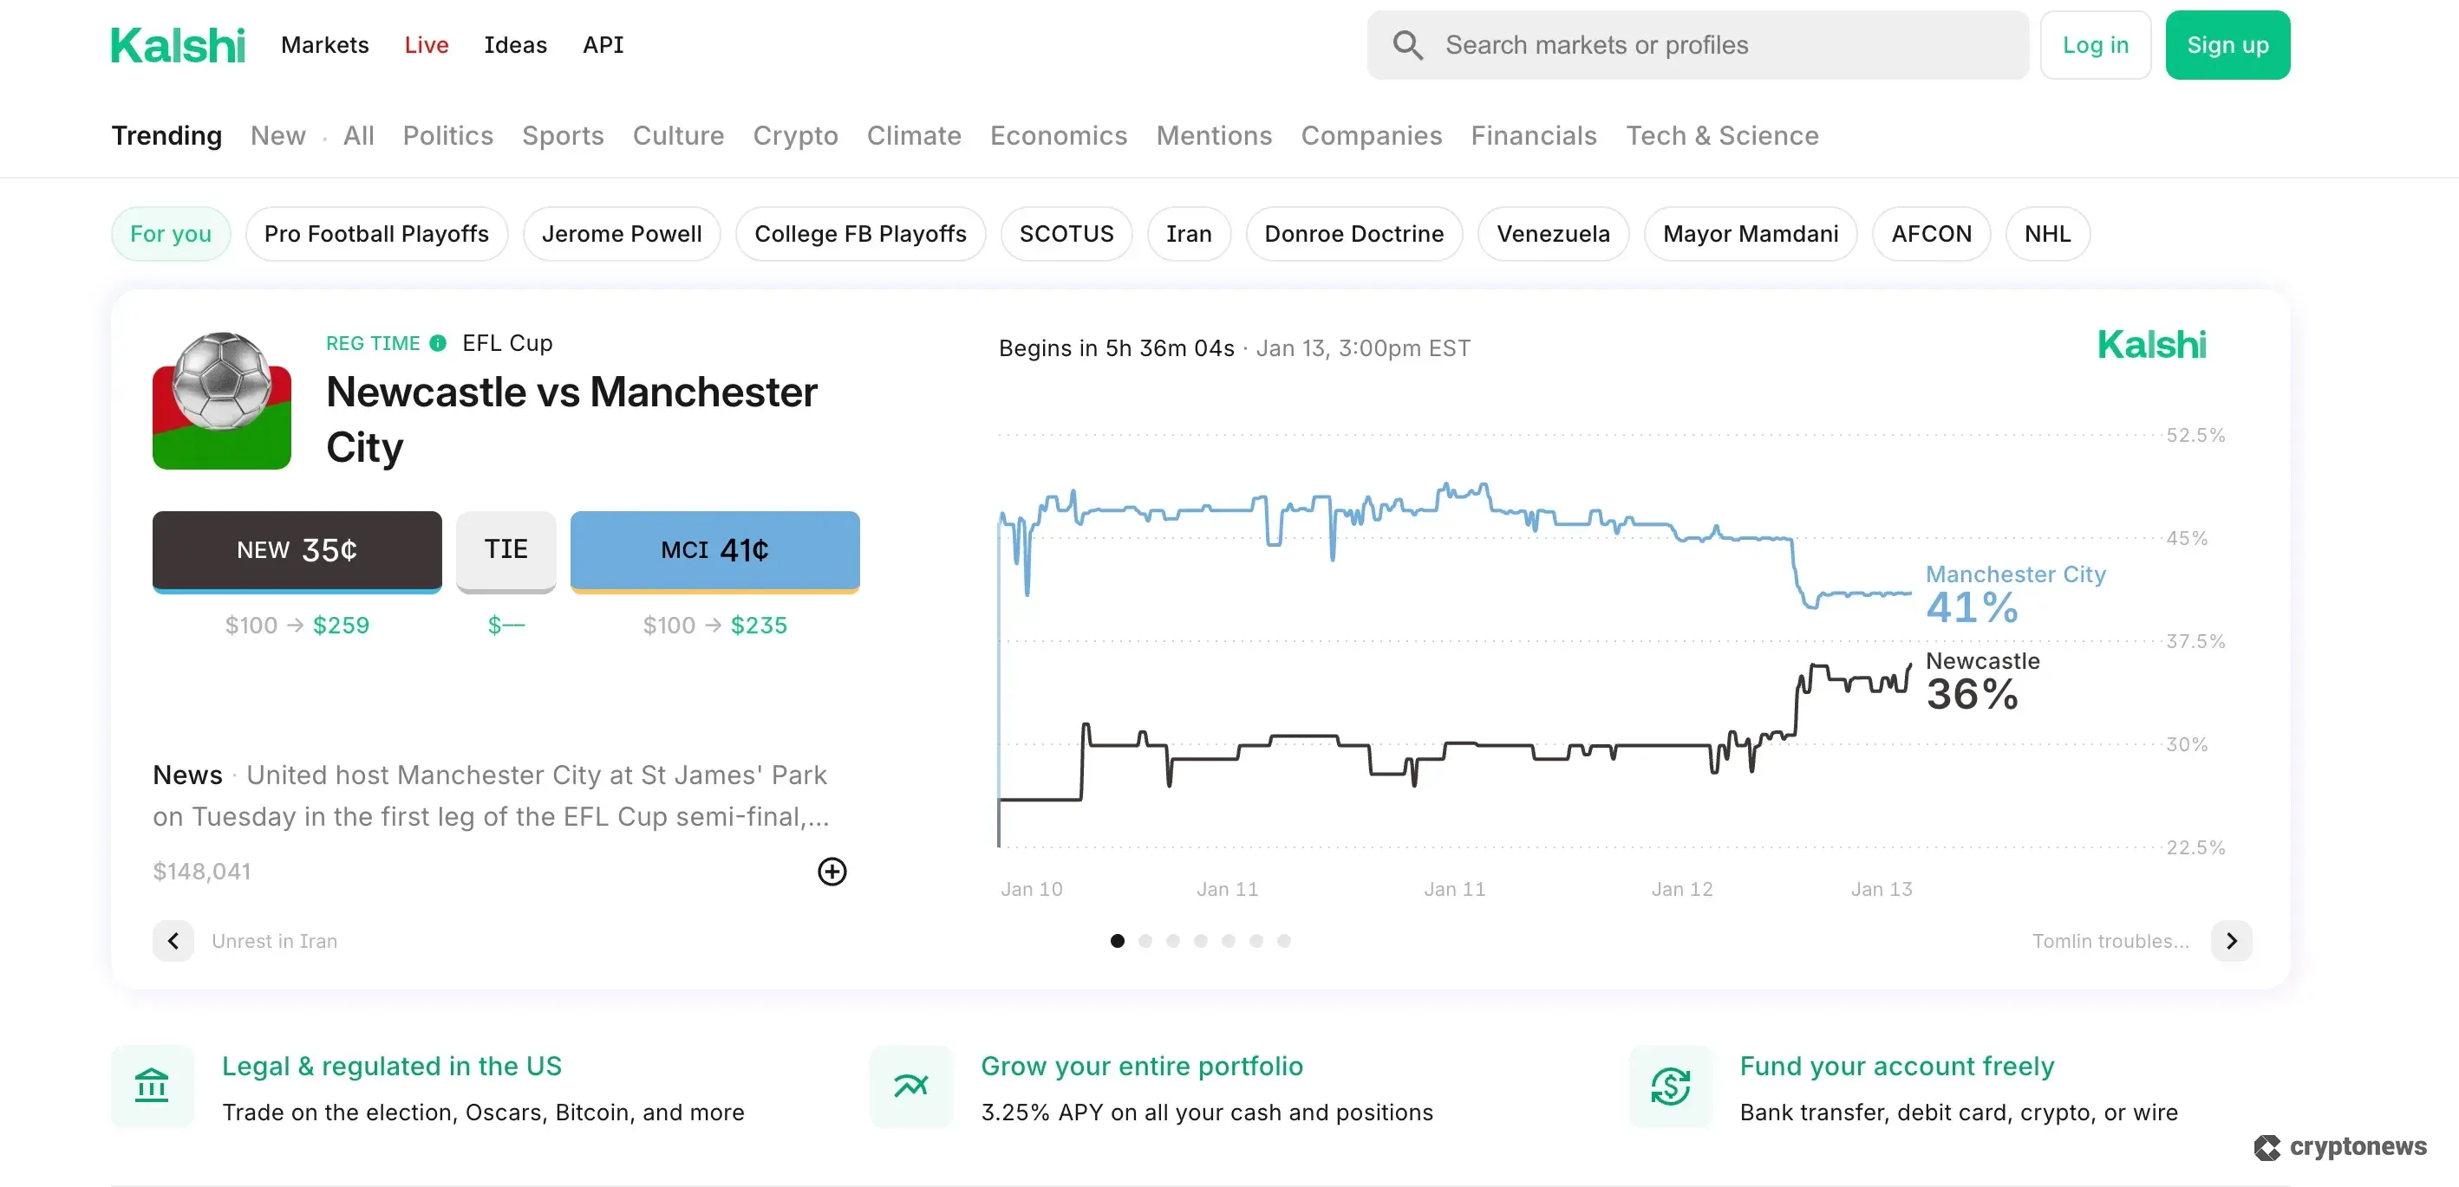This screenshot has height=1187, width=2459.
Task: Advance carousel with right chevron arrow
Action: point(2231,941)
